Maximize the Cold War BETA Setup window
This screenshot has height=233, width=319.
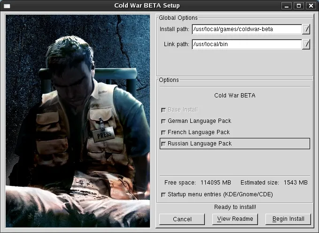(299, 6)
